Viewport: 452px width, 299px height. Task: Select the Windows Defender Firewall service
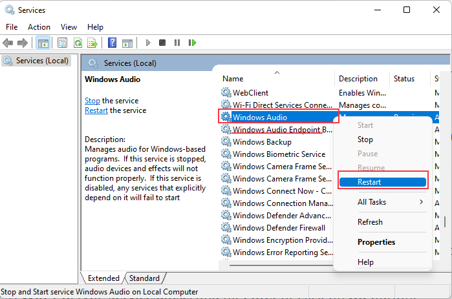pos(279,227)
